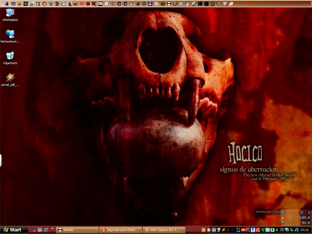Click the 82.0 value in the desktop widget
The image size is (312, 234).
coord(306,223)
